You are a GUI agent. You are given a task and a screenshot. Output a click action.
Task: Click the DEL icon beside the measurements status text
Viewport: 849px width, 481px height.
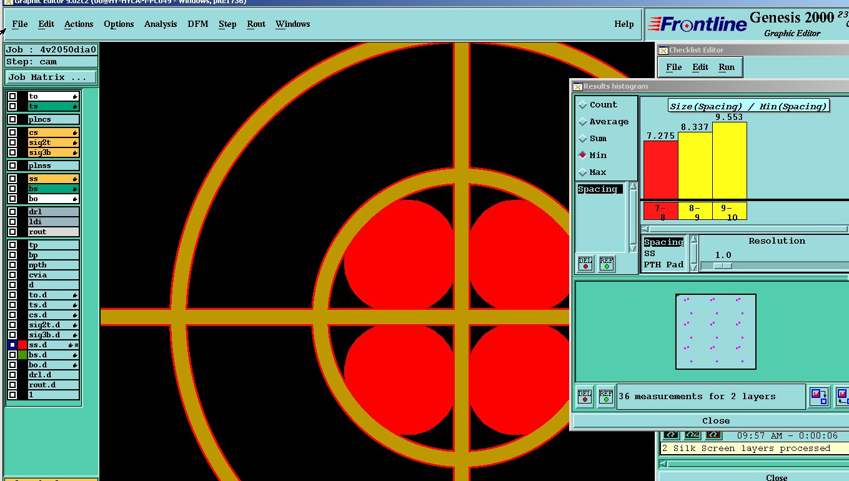[585, 397]
